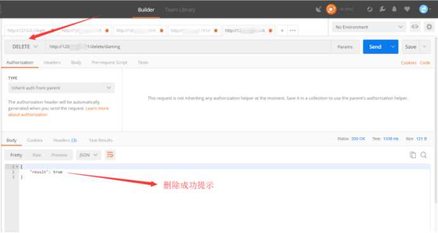Select the Pre-request Script tab
Image resolution: width=438 pixels, height=233 pixels.
coord(110,62)
